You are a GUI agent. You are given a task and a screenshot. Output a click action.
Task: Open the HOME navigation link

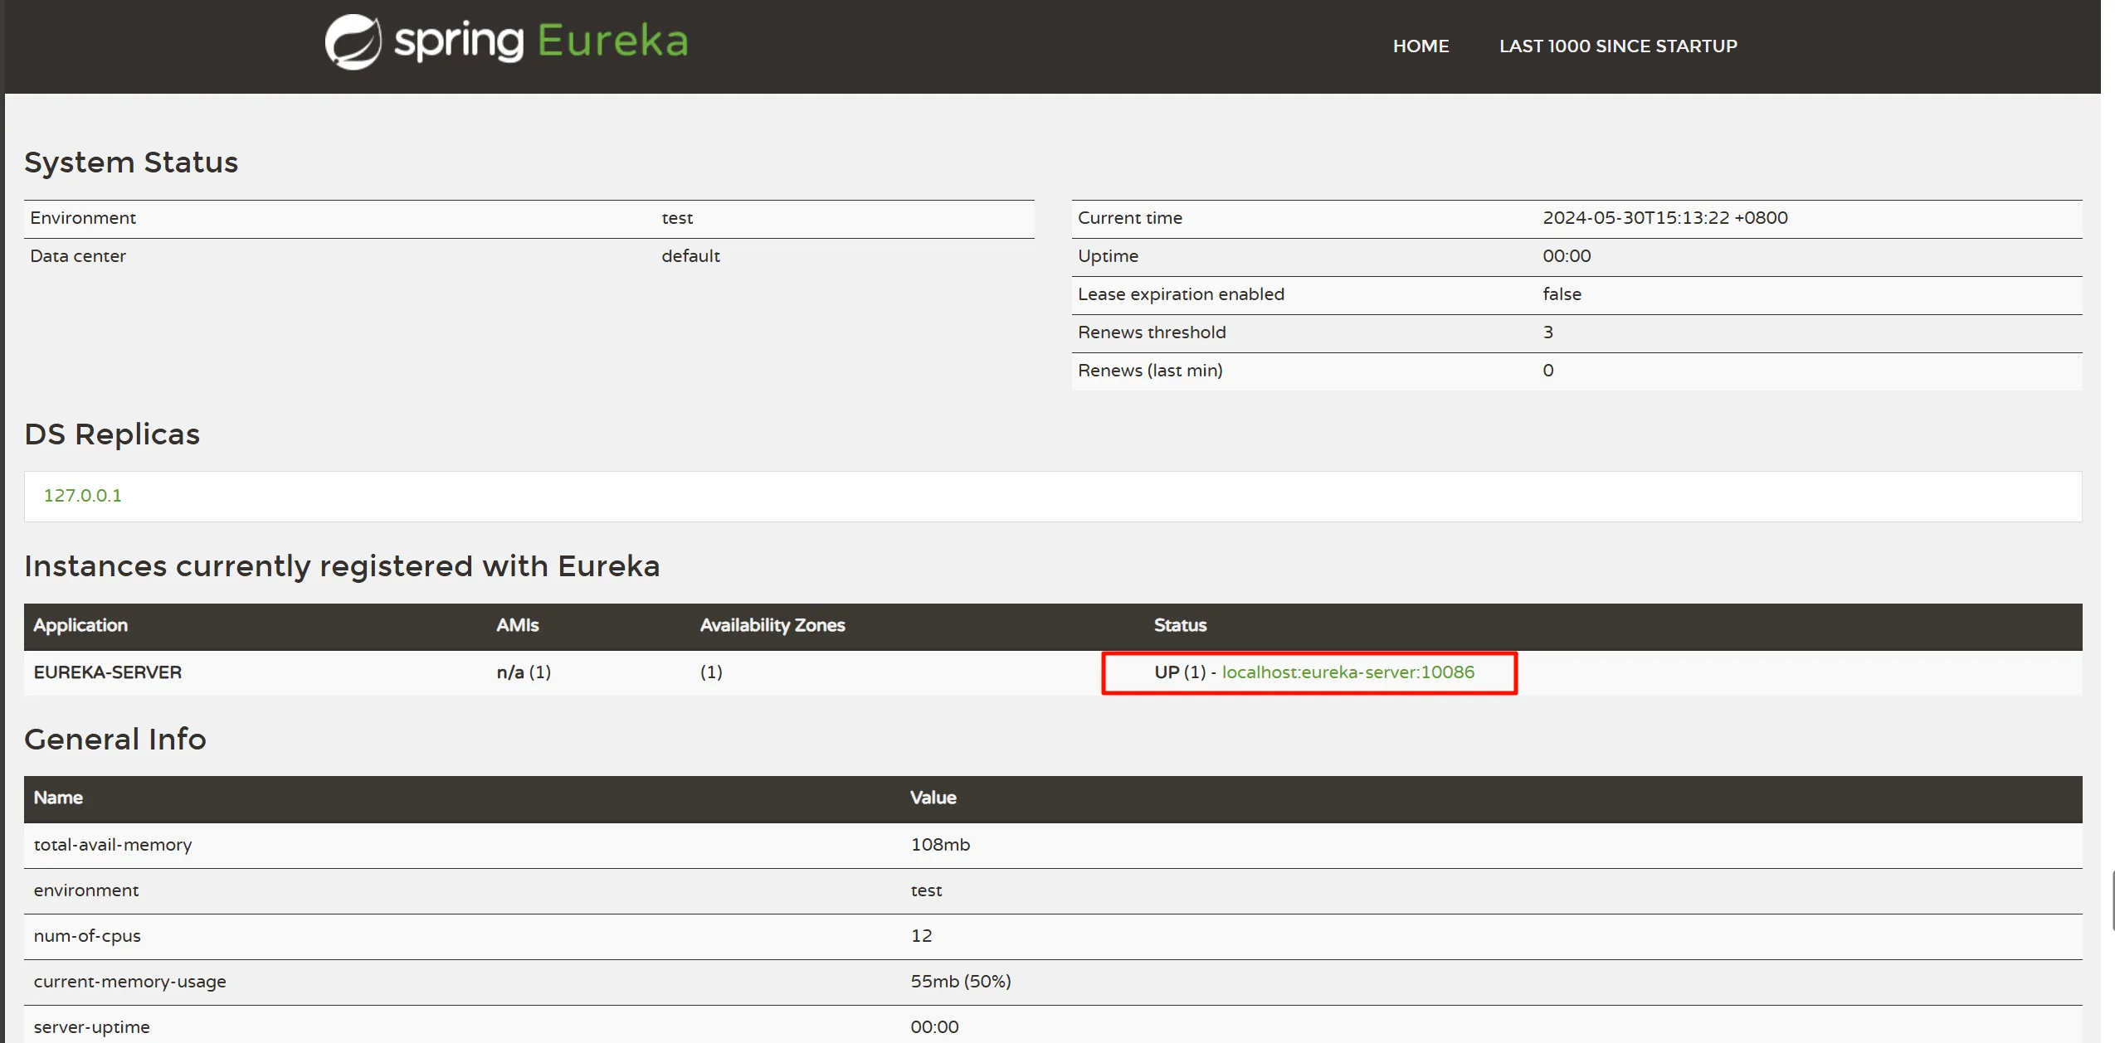tap(1421, 46)
